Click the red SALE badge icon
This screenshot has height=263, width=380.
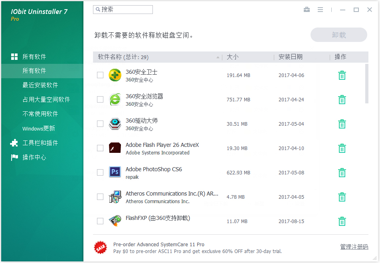tap(101, 247)
